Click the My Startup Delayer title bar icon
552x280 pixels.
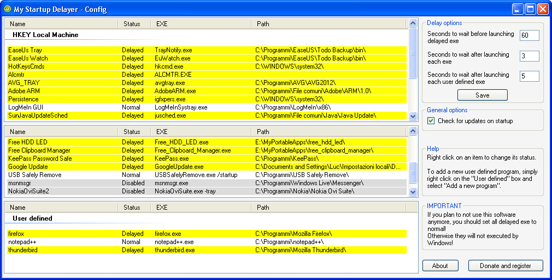pos(8,9)
